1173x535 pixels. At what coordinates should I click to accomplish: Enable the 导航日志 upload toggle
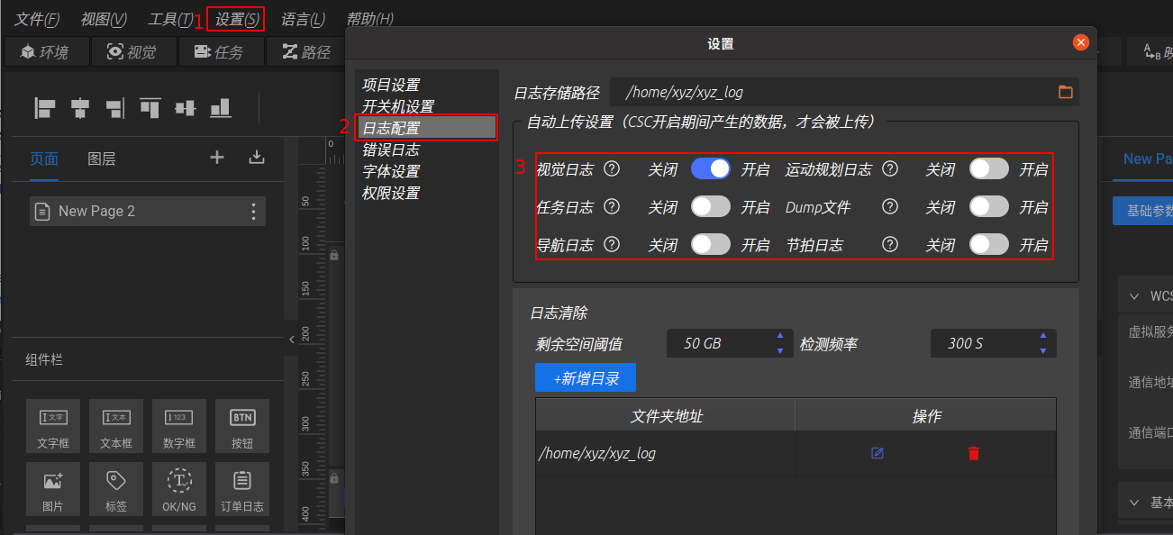click(711, 244)
